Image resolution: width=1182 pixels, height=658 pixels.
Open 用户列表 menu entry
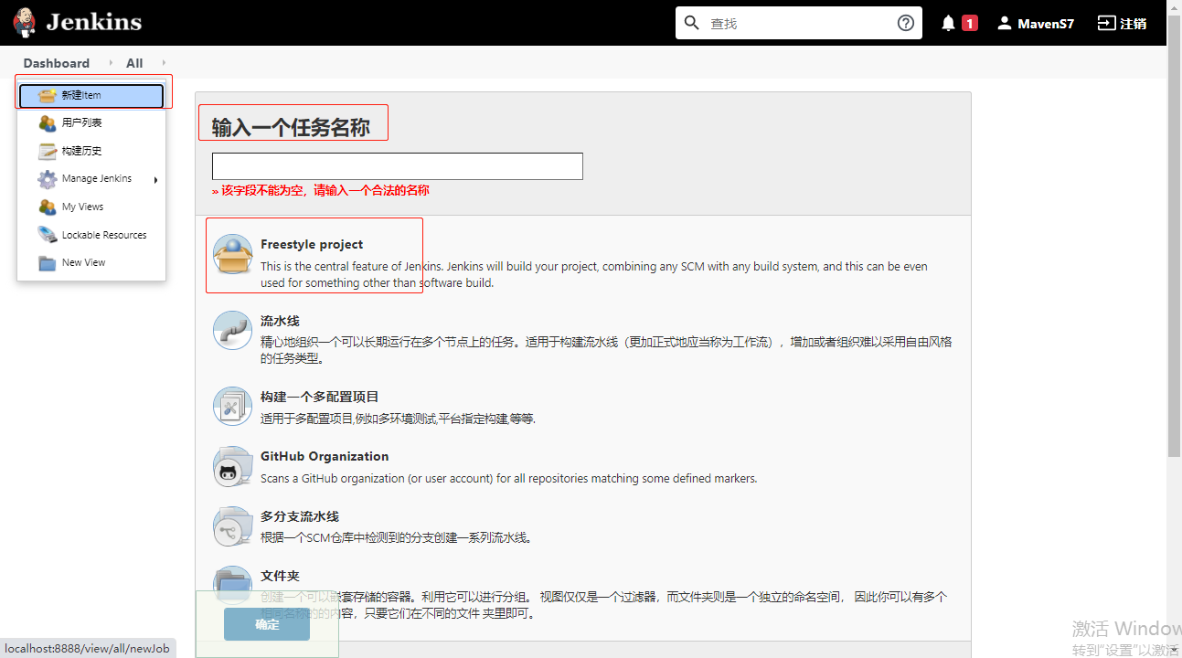coord(91,123)
